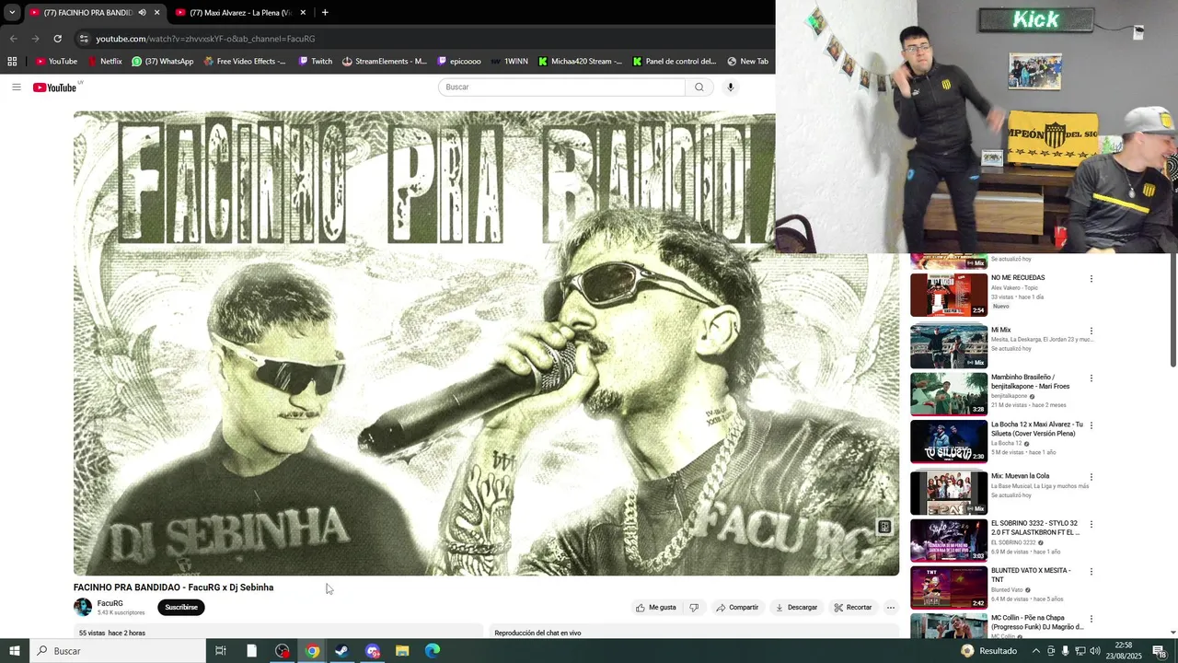Viewport: 1178px width, 663px height.
Task: Start voice search with the microphone icon
Action: tap(731, 87)
